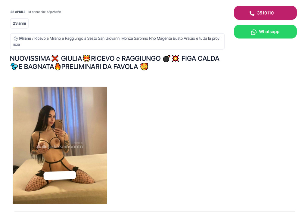Click the bomb emoji in title

pos(166,58)
